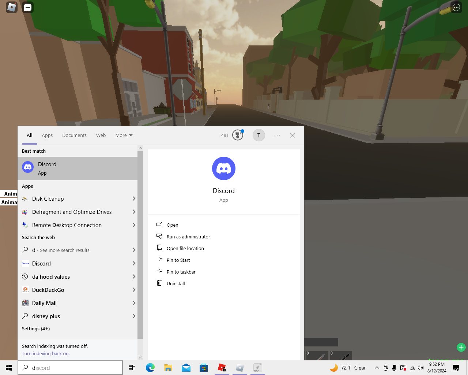Show hidden system tray icons
The image size is (468, 375).
click(x=377, y=368)
